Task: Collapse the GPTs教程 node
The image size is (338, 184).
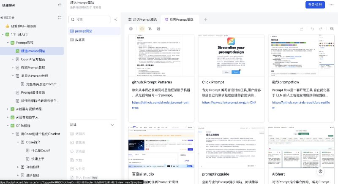Action: [x=8, y=126]
